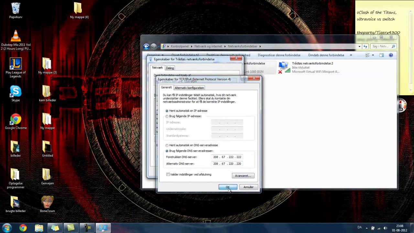Confirm the IPv4 dialog with OK
Viewport: 414px width, 233px height.
pyautogui.click(x=228, y=187)
